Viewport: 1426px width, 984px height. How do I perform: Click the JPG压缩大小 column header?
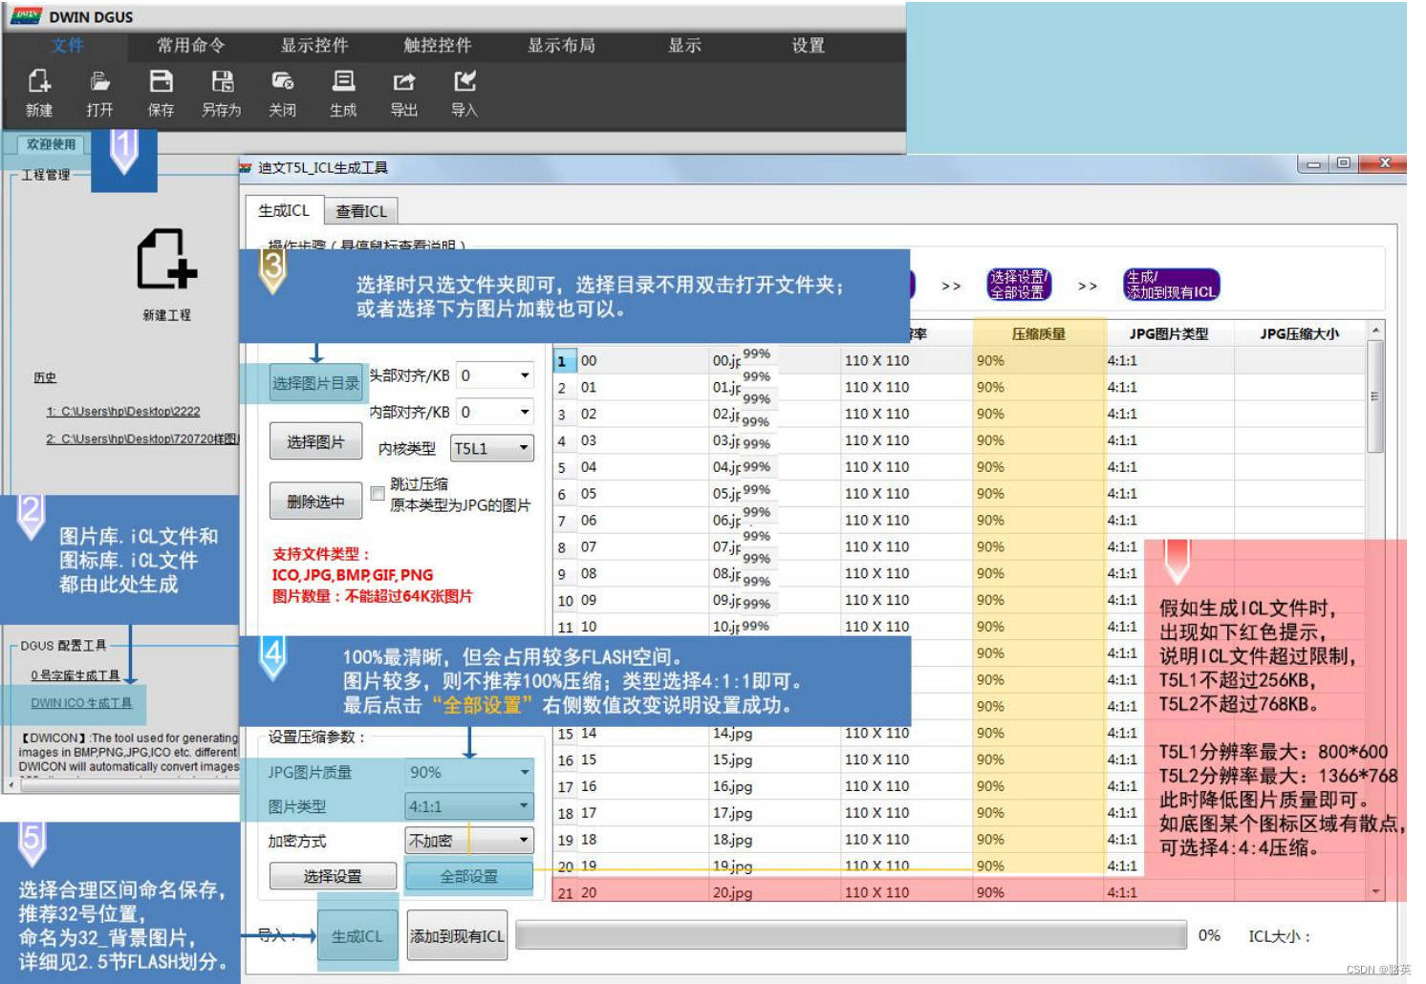1300,333
